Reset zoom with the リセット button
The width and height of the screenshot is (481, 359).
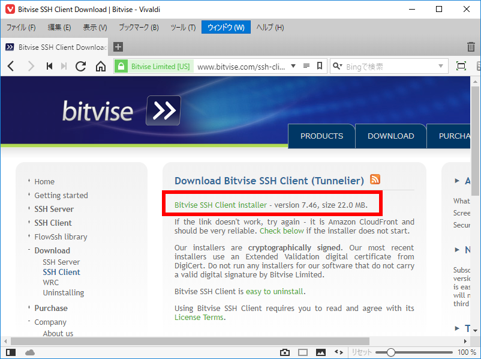362,352
